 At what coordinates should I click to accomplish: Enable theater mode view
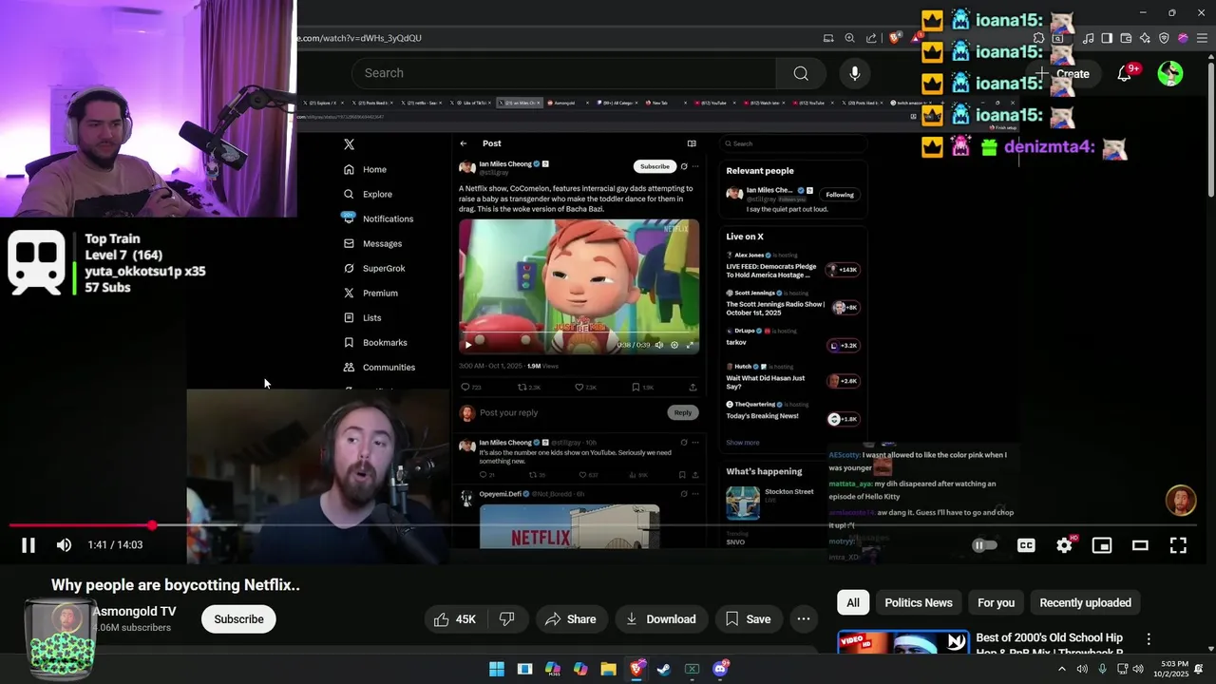(x=1140, y=545)
